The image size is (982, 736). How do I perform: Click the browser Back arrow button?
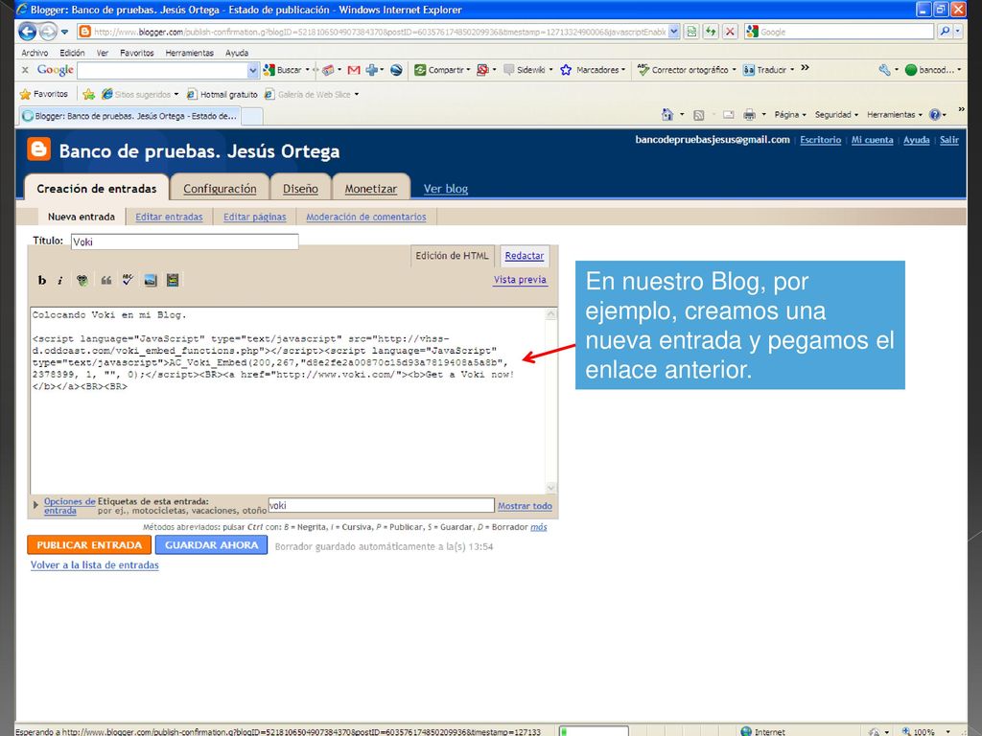(27, 32)
